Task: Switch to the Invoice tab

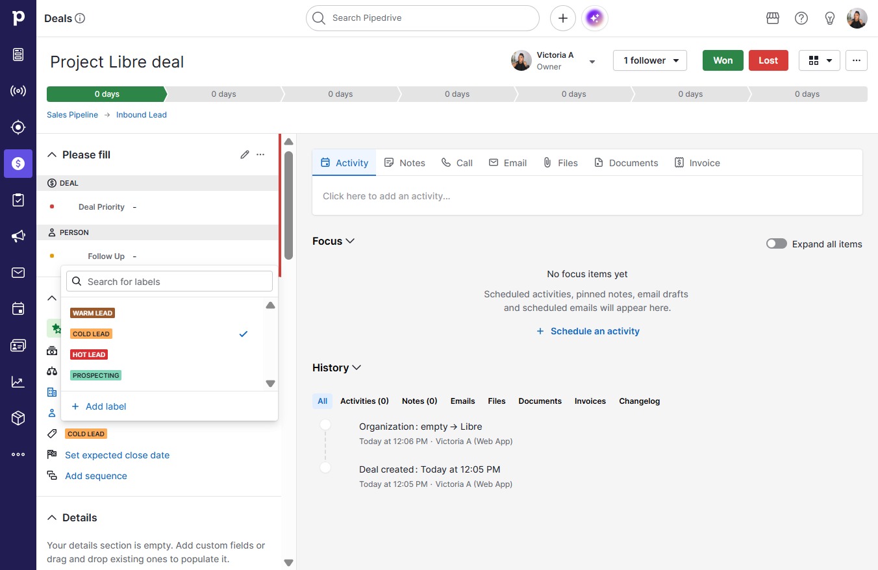Action: [x=697, y=162]
